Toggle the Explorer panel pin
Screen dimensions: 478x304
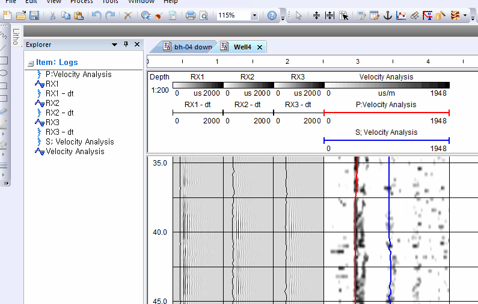coord(126,45)
